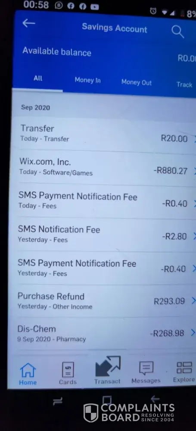Screen dimensions: 196x431
Task: Open the search magnifier icon
Action: coord(177,31)
